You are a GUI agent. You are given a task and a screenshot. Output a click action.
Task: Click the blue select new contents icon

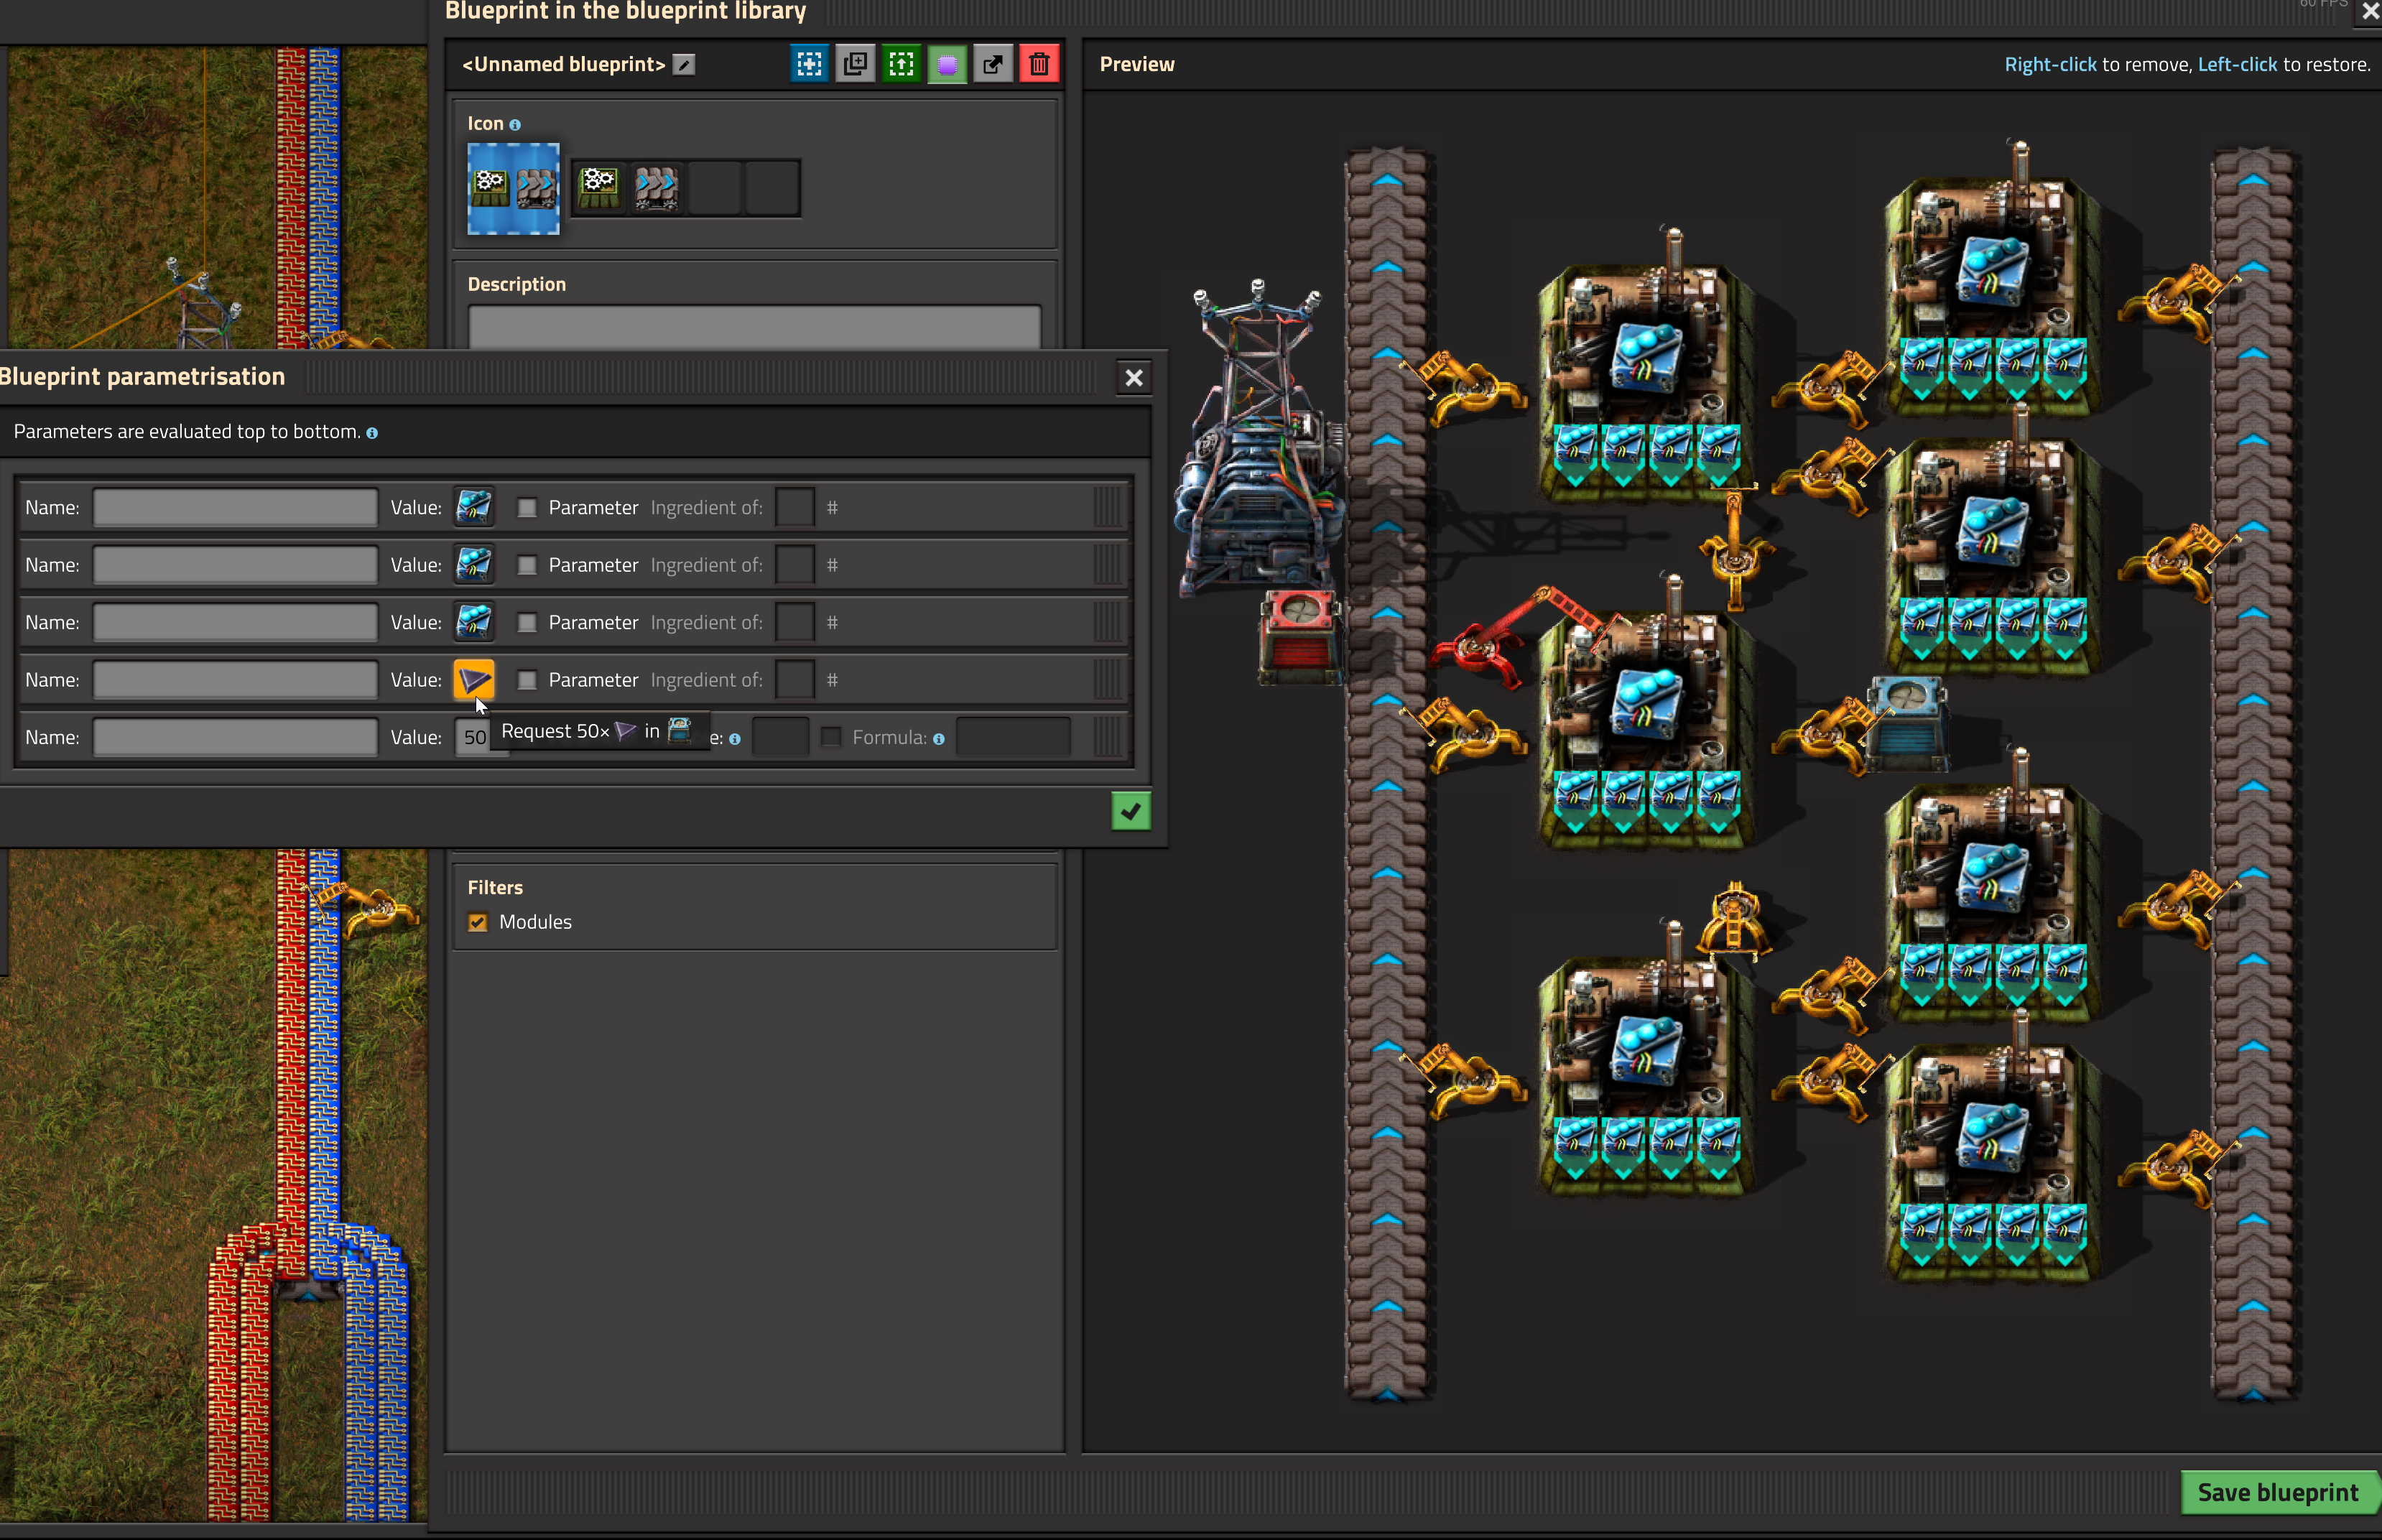pyautogui.click(x=809, y=64)
